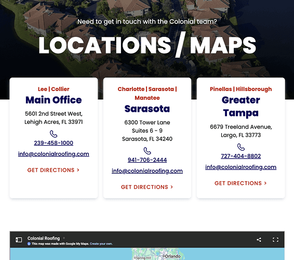
Task: Toggle the map legend panel icon
Action: pyautogui.click(x=19, y=240)
